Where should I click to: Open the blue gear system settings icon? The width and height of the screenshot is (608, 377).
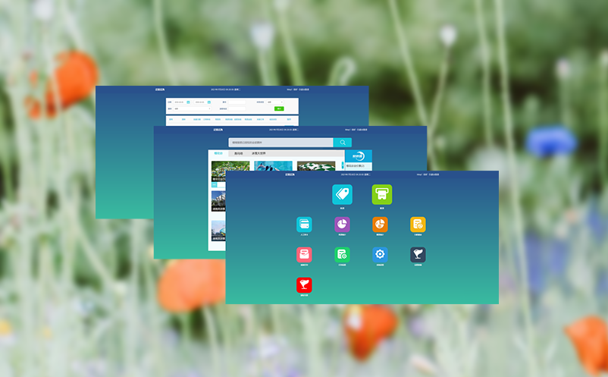point(380,255)
